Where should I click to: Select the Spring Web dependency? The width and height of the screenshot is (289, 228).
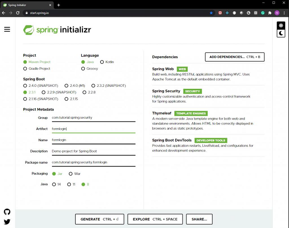(x=208, y=74)
